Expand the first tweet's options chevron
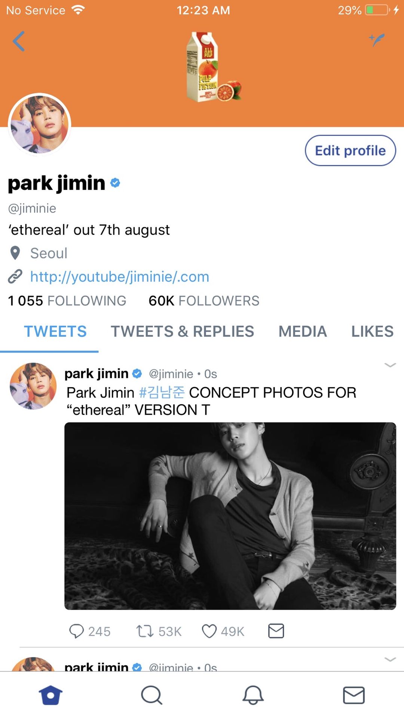 pyautogui.click(x=390, y=365)
